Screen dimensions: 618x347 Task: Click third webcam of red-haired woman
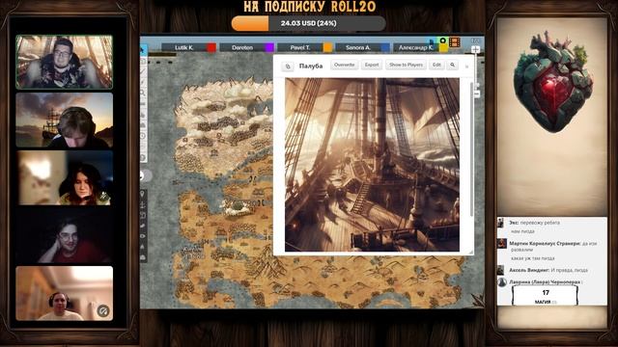click(x=65, y=177)
